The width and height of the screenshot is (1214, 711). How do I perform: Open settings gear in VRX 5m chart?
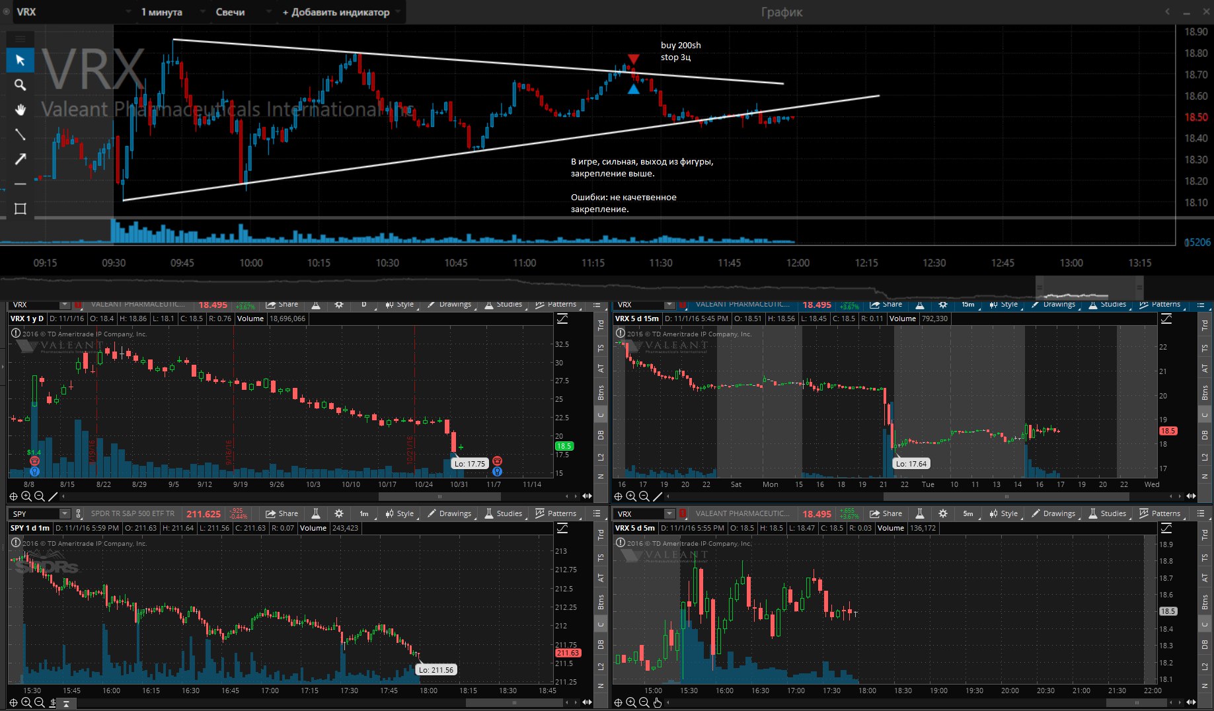click(x=943, y=513)
